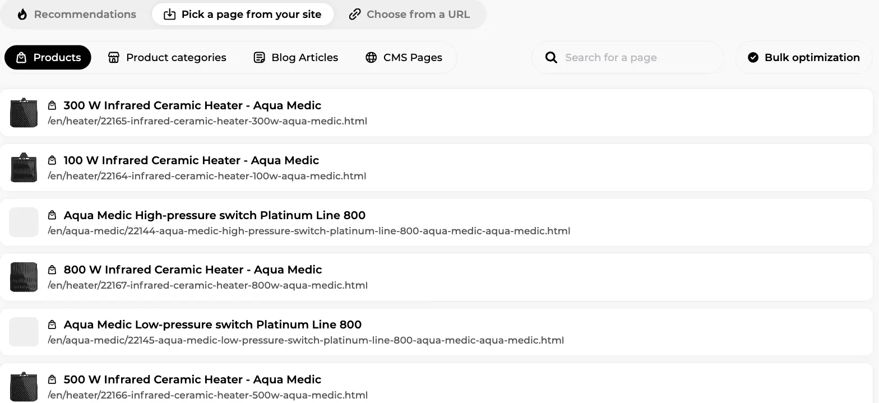Click the Search for a page field
This screenshot has height=403, width=879.
(x=628, y=57)
